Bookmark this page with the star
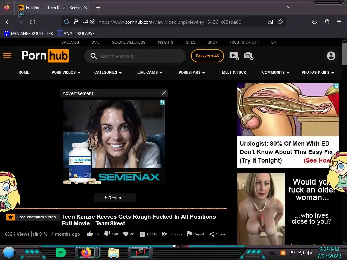Screen dimensions: 347x260 (280, 22)
